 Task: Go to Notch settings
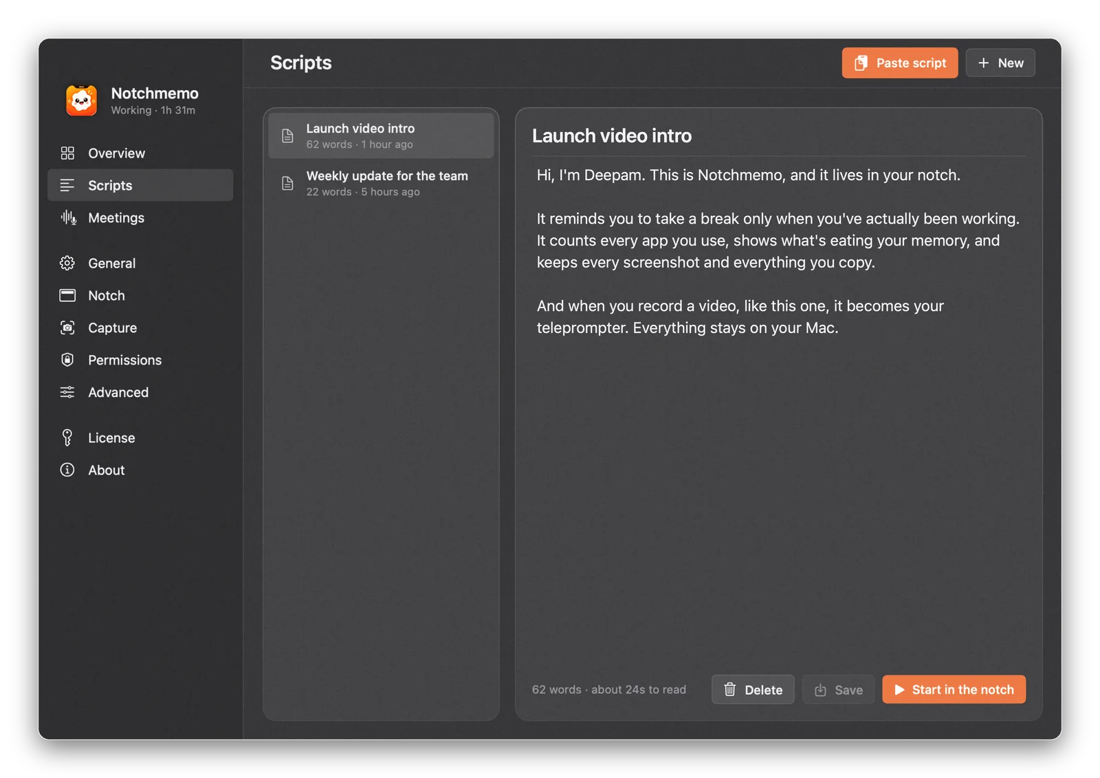[x=140, y=295]
